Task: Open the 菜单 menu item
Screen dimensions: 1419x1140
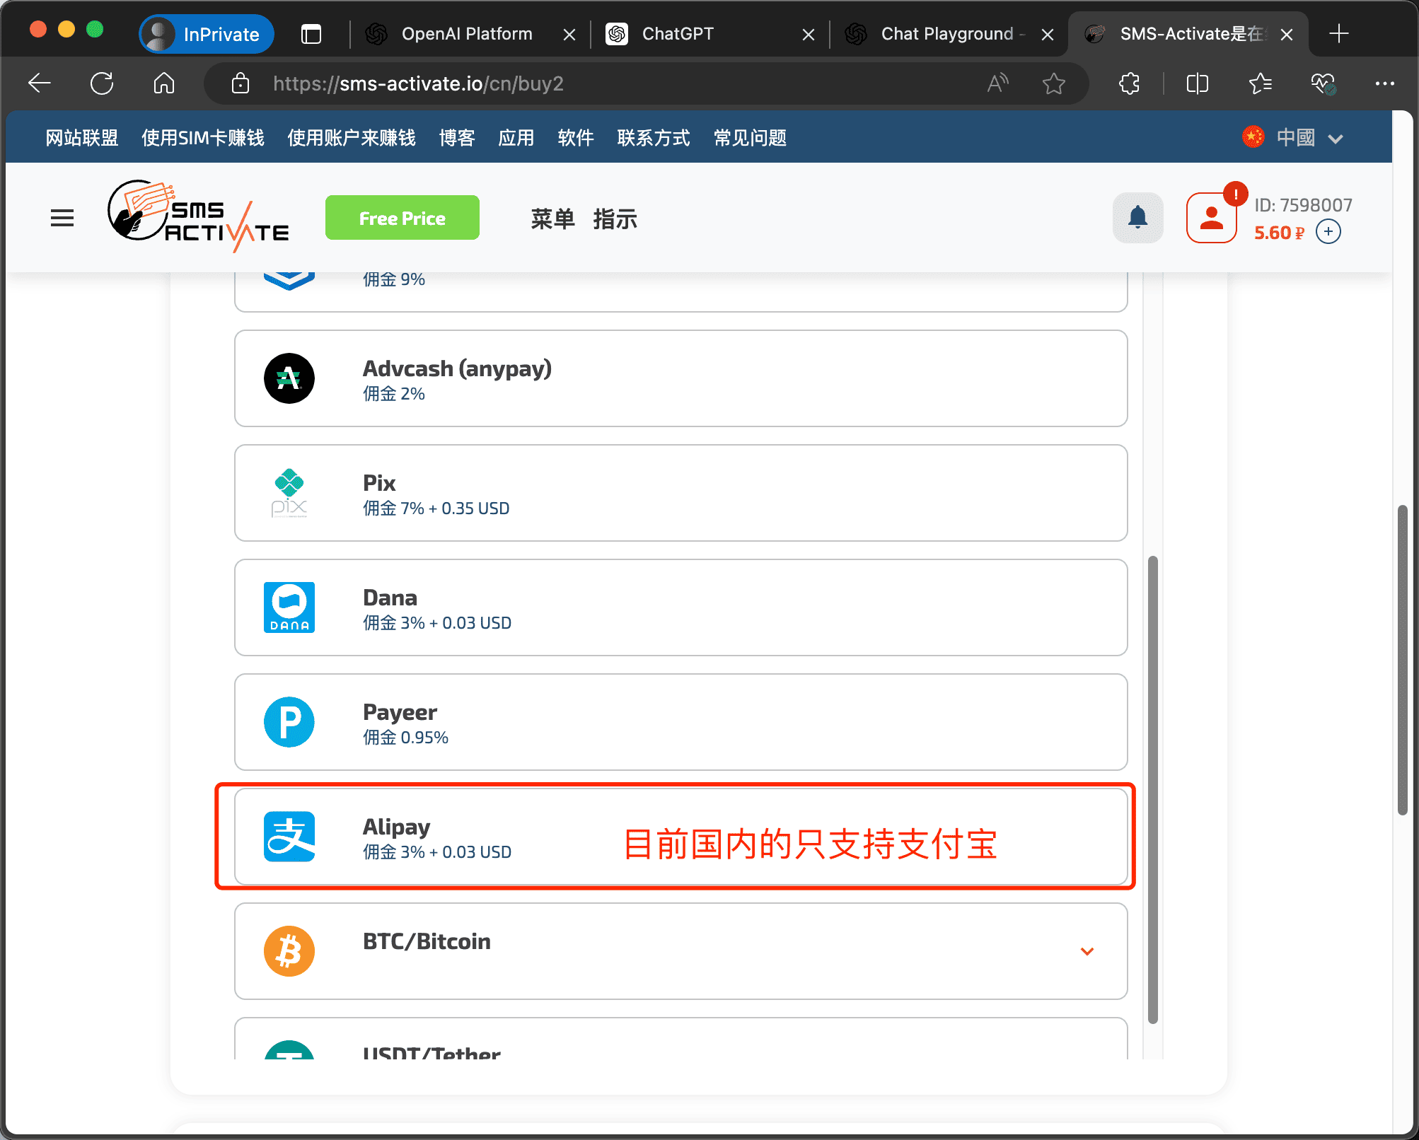Action: [x=552, y=219]
